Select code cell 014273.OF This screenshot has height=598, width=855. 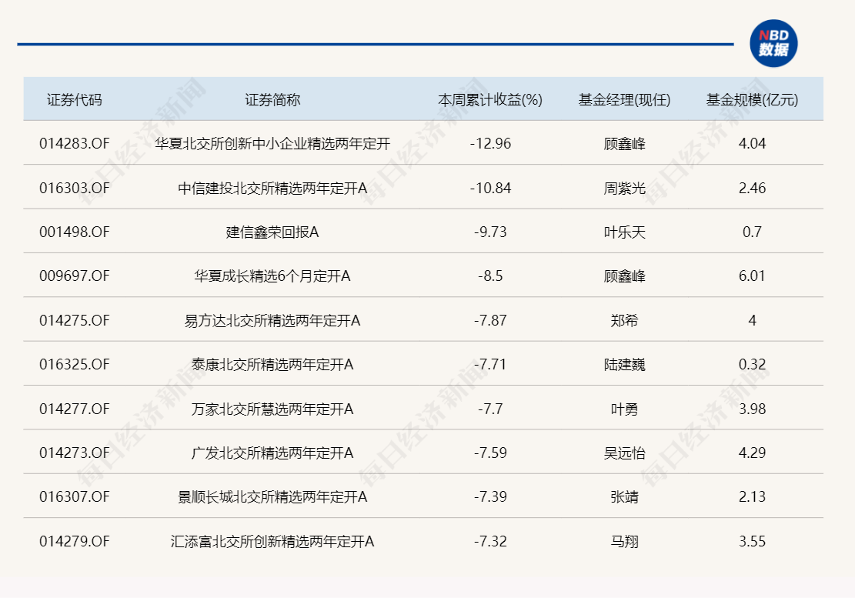pos(74,453)
